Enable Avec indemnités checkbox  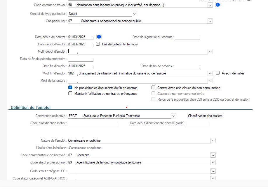(x=217, y=73)
